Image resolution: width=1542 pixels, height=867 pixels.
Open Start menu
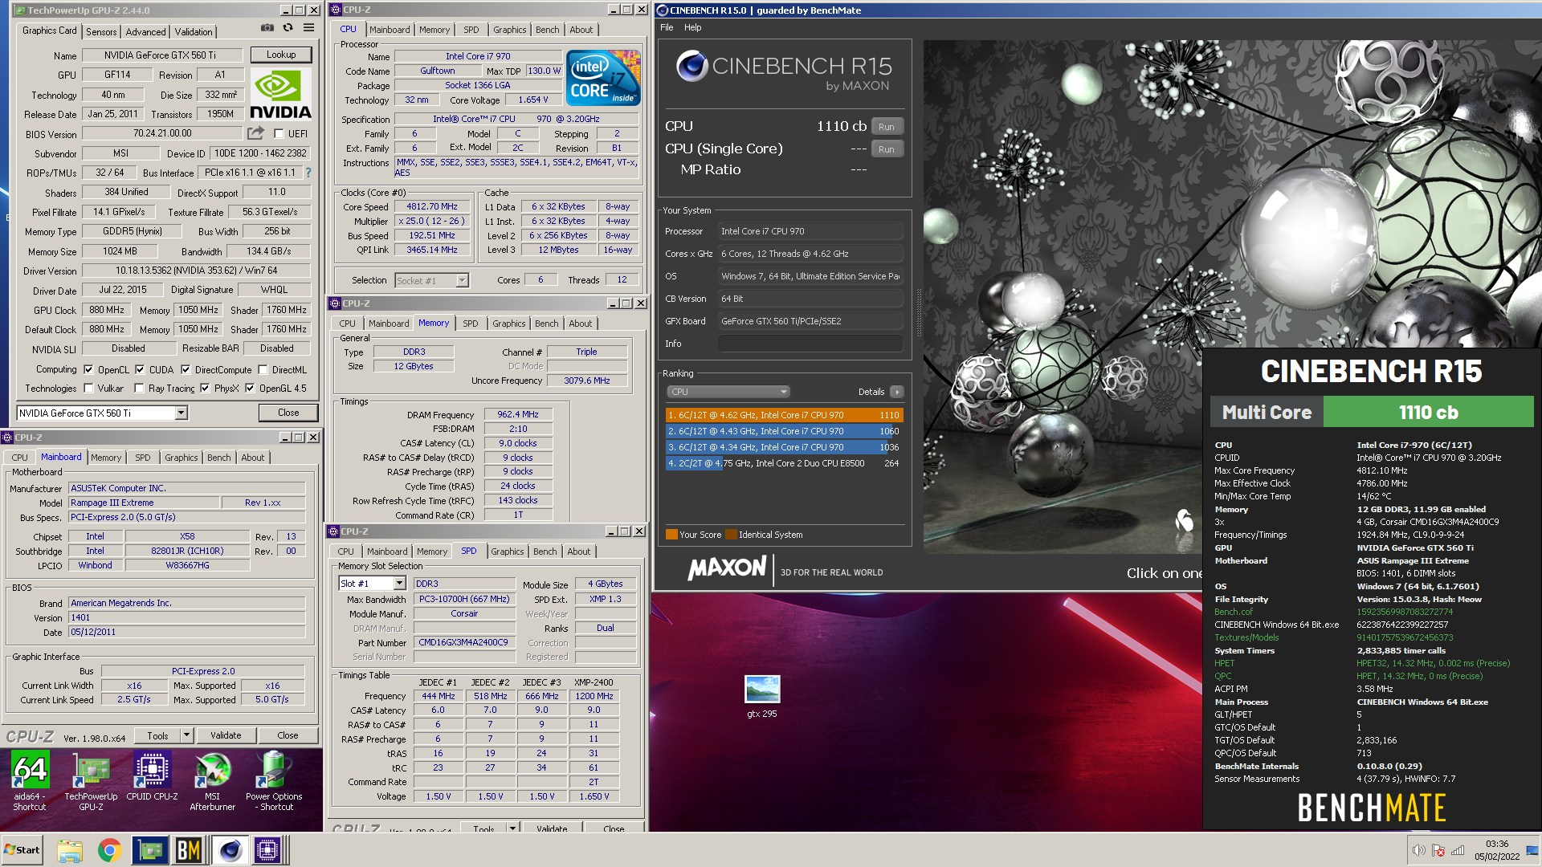(x=22, y=850)
